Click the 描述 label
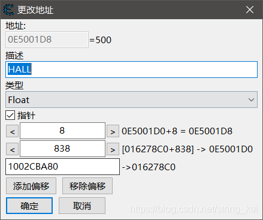The height and width of the screenshot is (220, 263). 14,56
